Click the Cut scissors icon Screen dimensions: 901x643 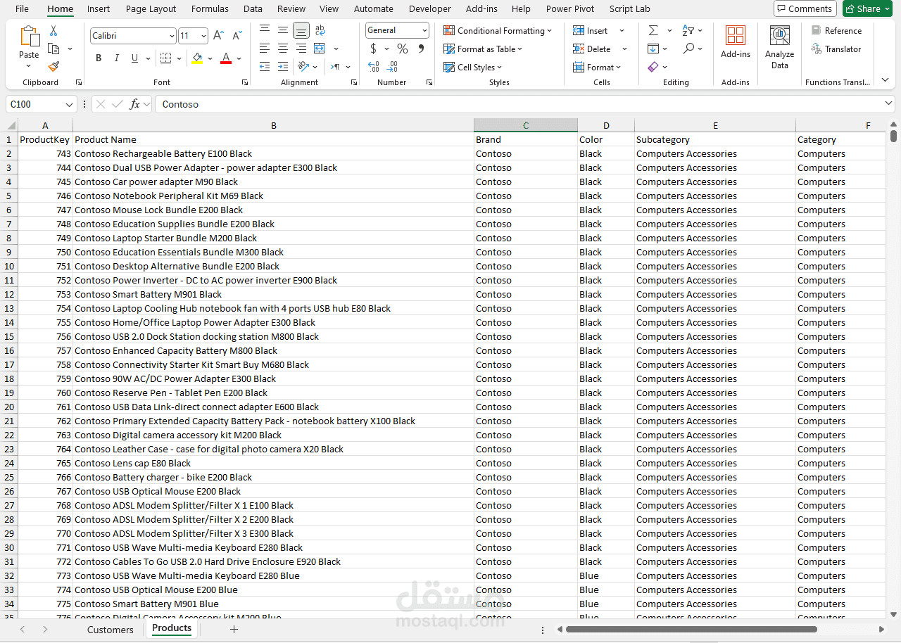[53, 31]
